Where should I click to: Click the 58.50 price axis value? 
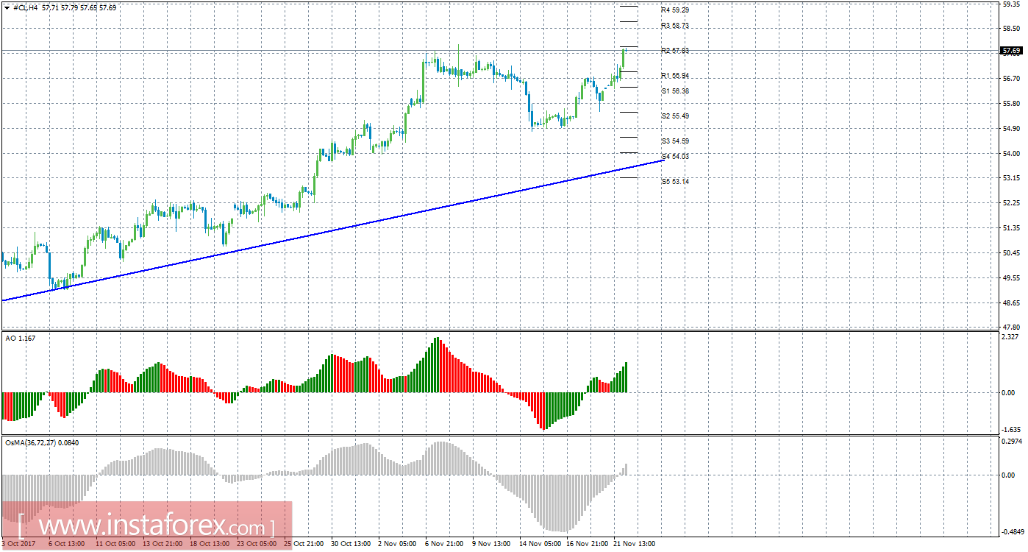(x=1011, y=28)
